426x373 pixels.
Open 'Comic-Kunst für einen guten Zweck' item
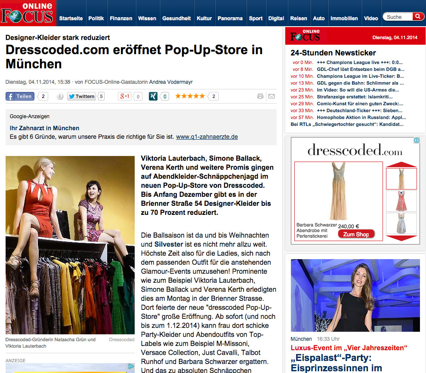pos(360,104)
